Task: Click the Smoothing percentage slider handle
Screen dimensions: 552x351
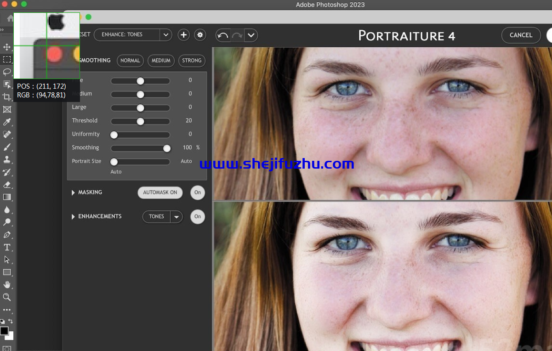Action: click(167, 148)
